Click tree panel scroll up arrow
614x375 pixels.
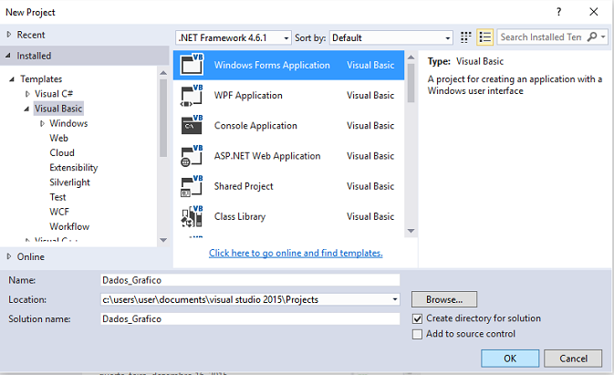click(x=163, y=73)
